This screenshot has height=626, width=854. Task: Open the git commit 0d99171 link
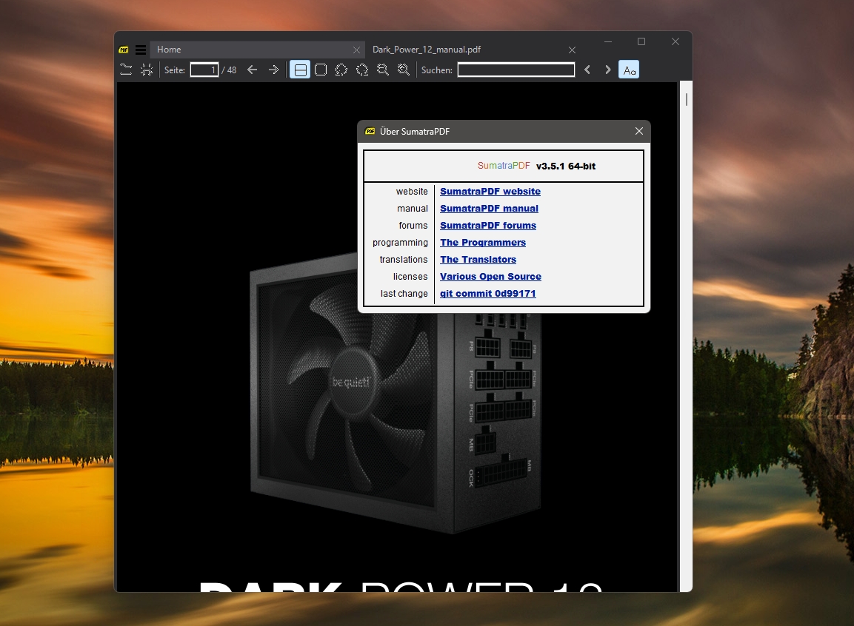click(x=488, y=294)
